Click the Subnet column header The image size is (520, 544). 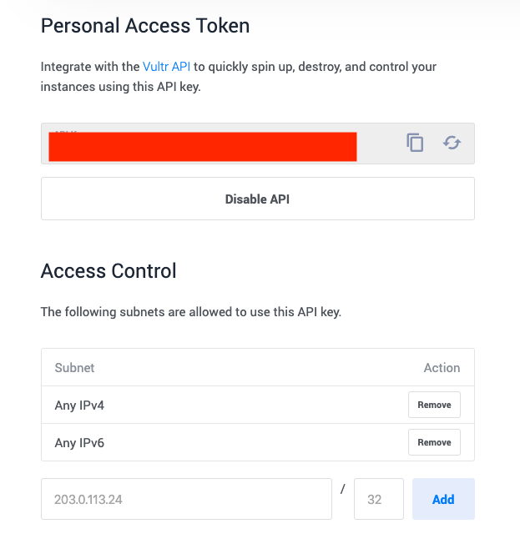point(74,368)
